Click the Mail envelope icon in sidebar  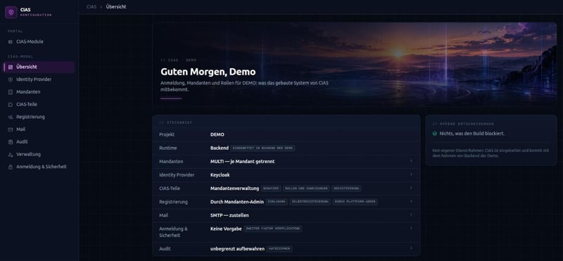click(x=10, y=129)
